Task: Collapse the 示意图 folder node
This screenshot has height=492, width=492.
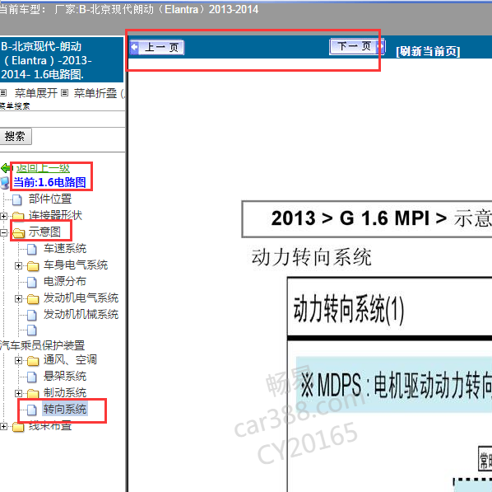Action: coord(4,232)
